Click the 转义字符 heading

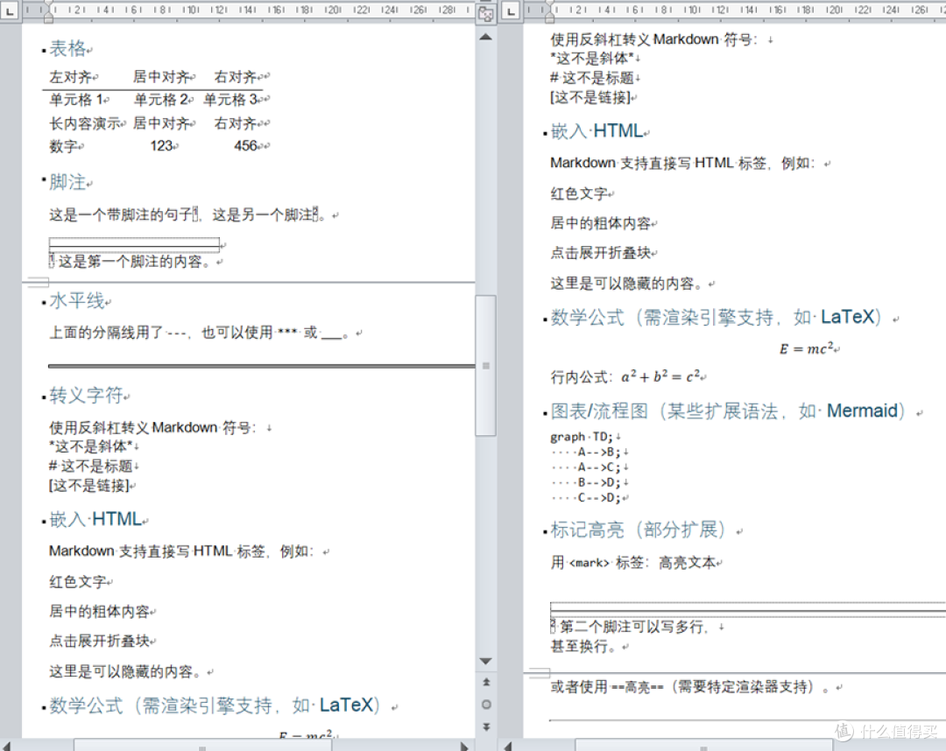(x=86, y=396)
